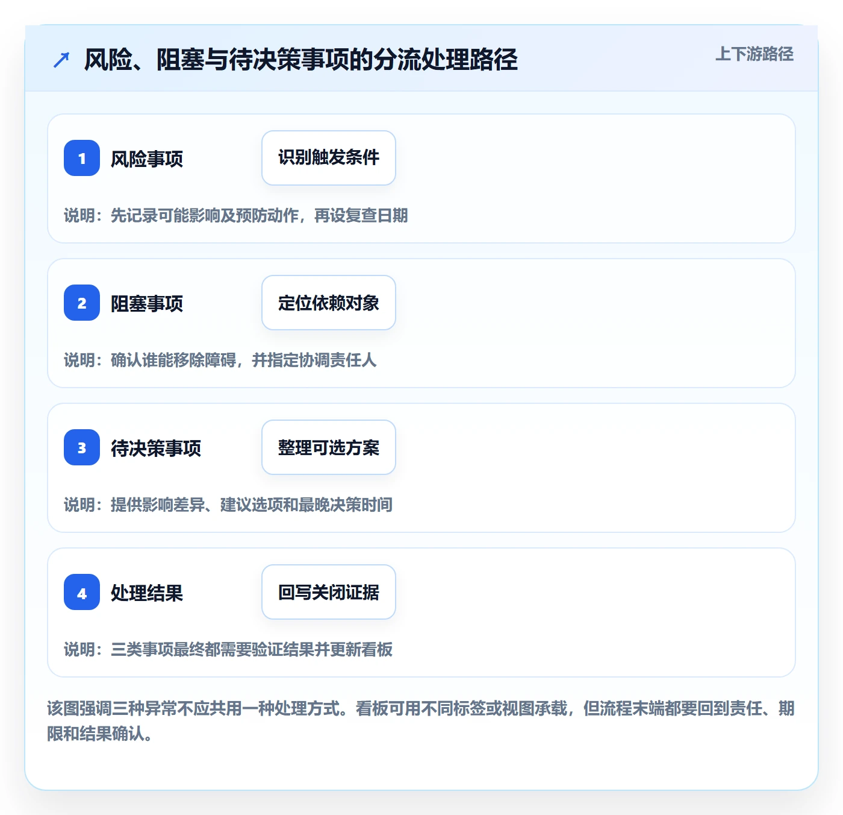Click the 整理可选方案 button
843x815 pixels.
click(329, 447)
